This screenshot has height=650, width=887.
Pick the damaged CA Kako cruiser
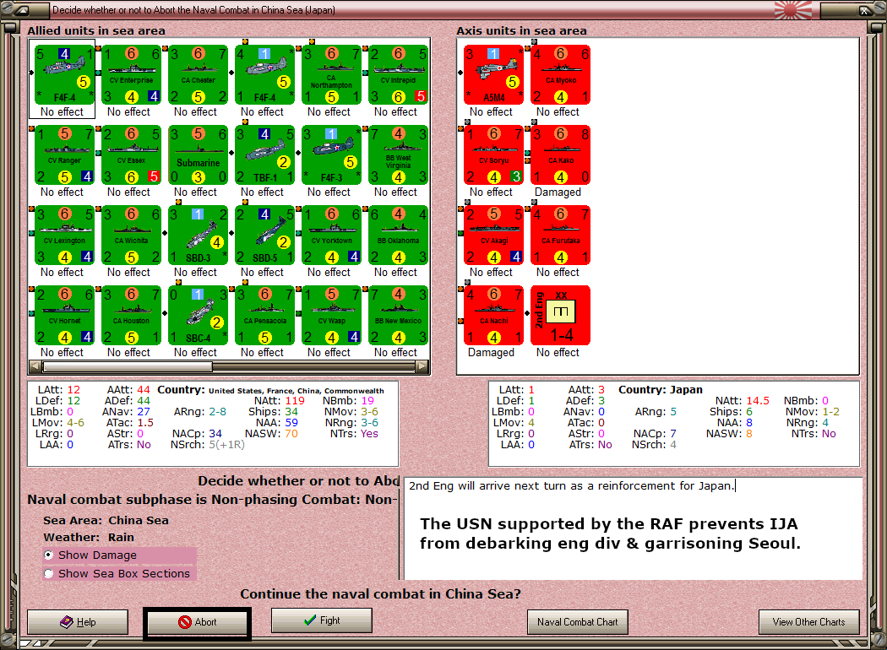(560, 155)
